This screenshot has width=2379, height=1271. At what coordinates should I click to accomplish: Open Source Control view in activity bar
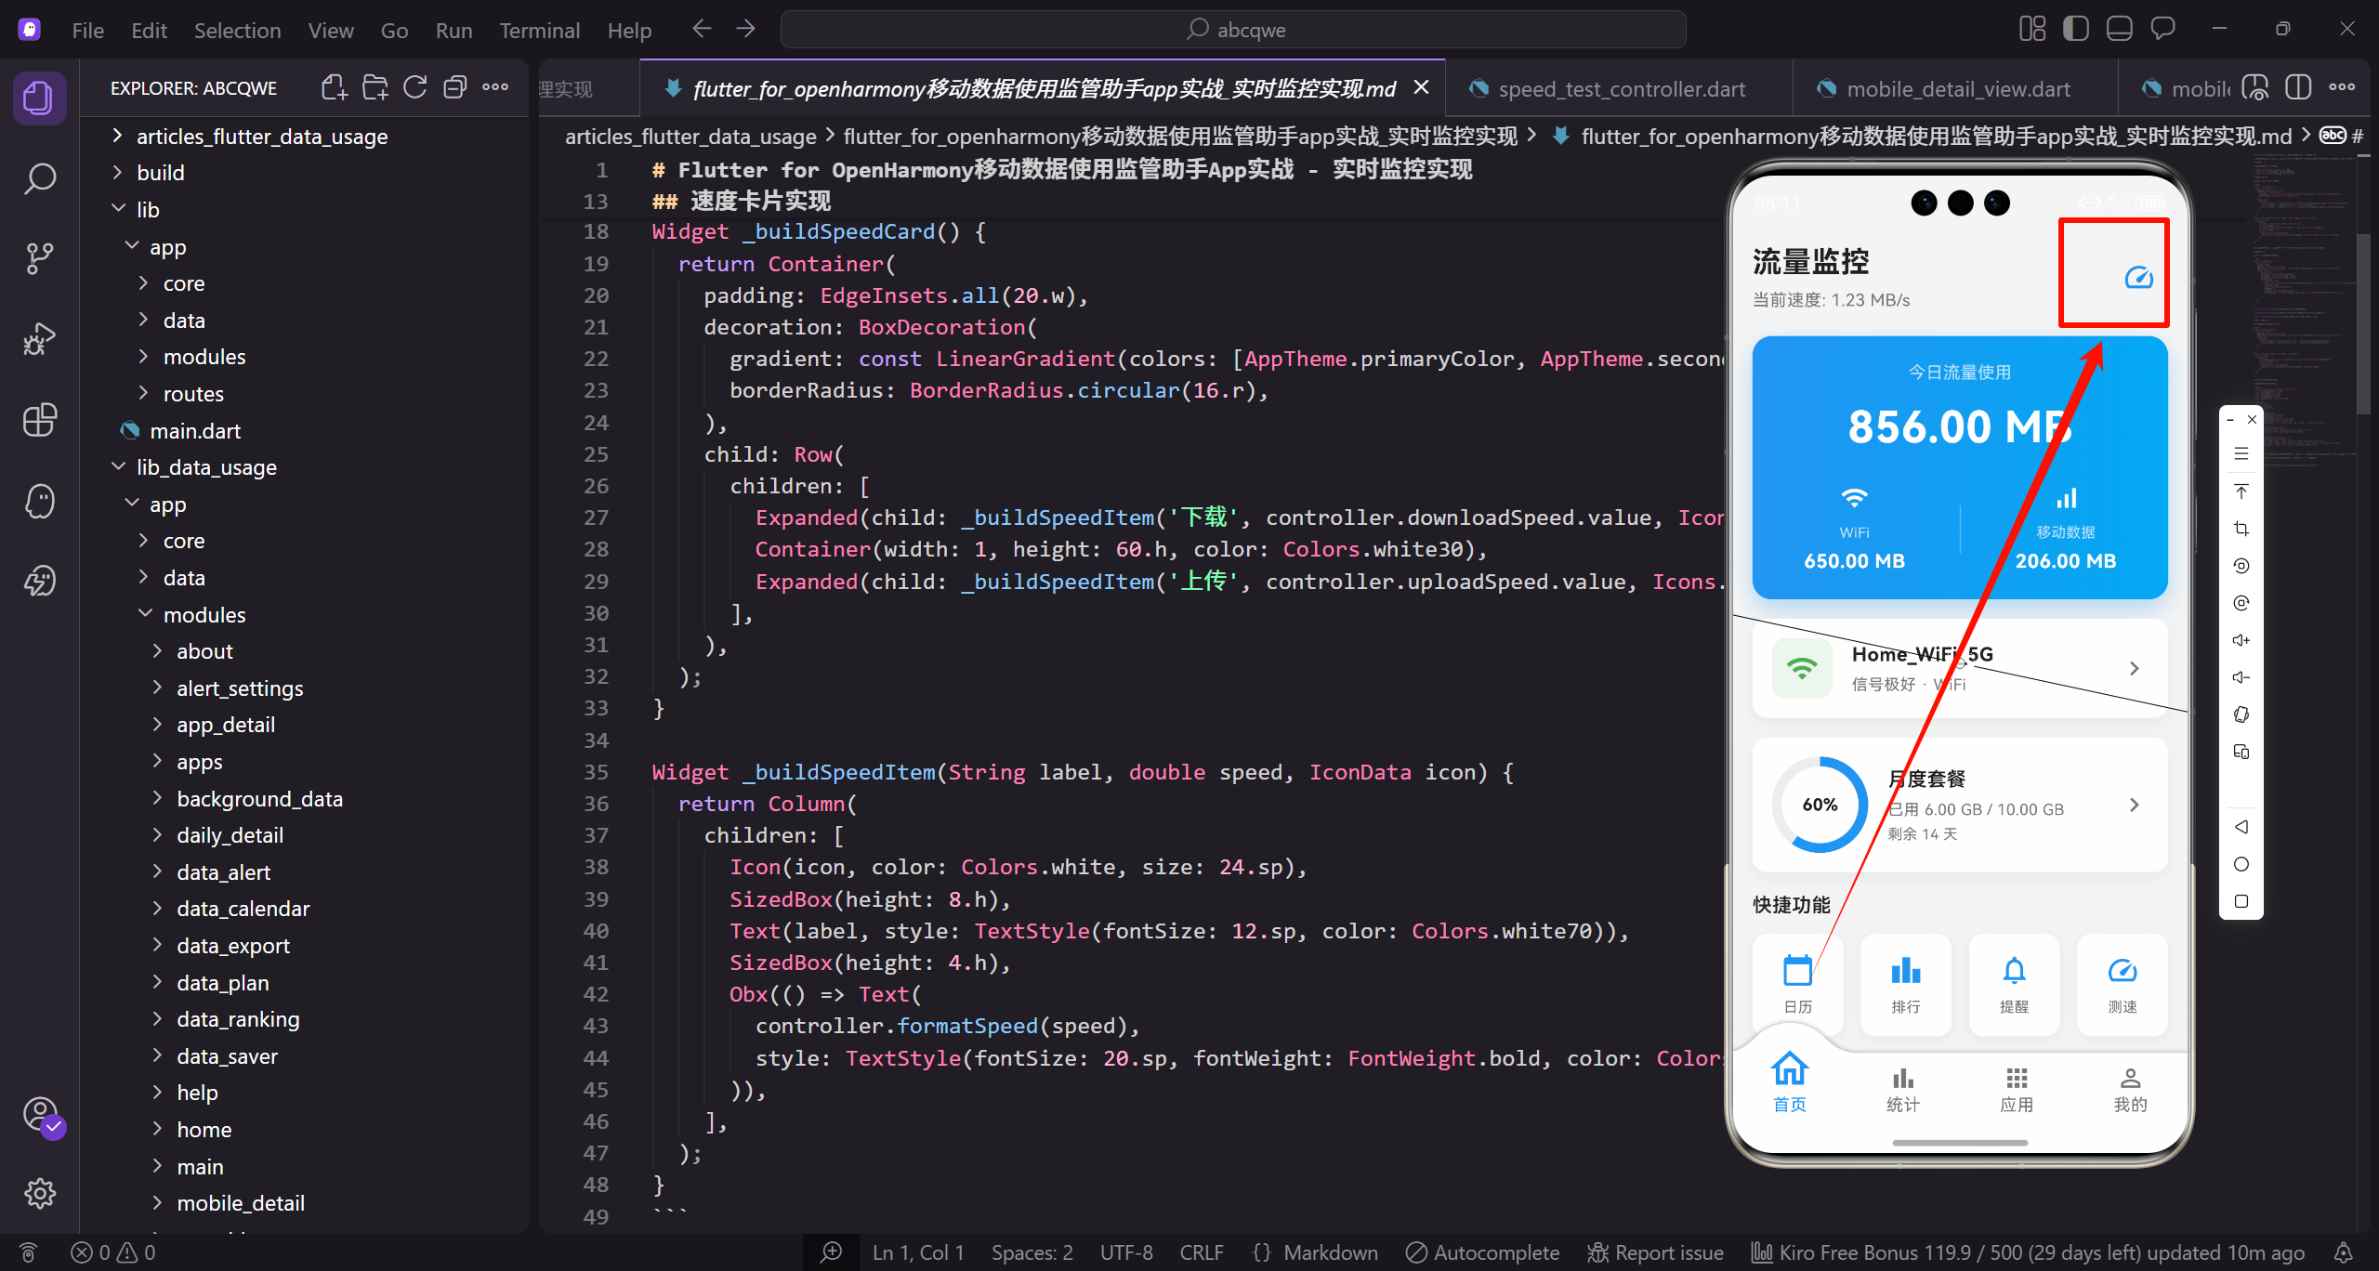39,258
